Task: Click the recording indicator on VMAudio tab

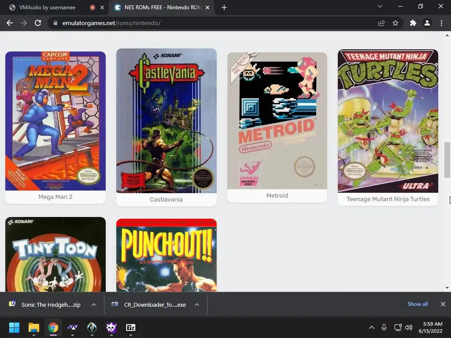Action: coord(92,8)
